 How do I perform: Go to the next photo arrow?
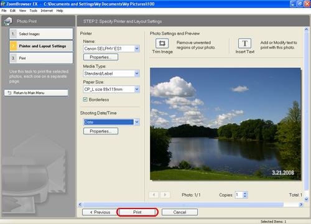(x=165, y=195)
